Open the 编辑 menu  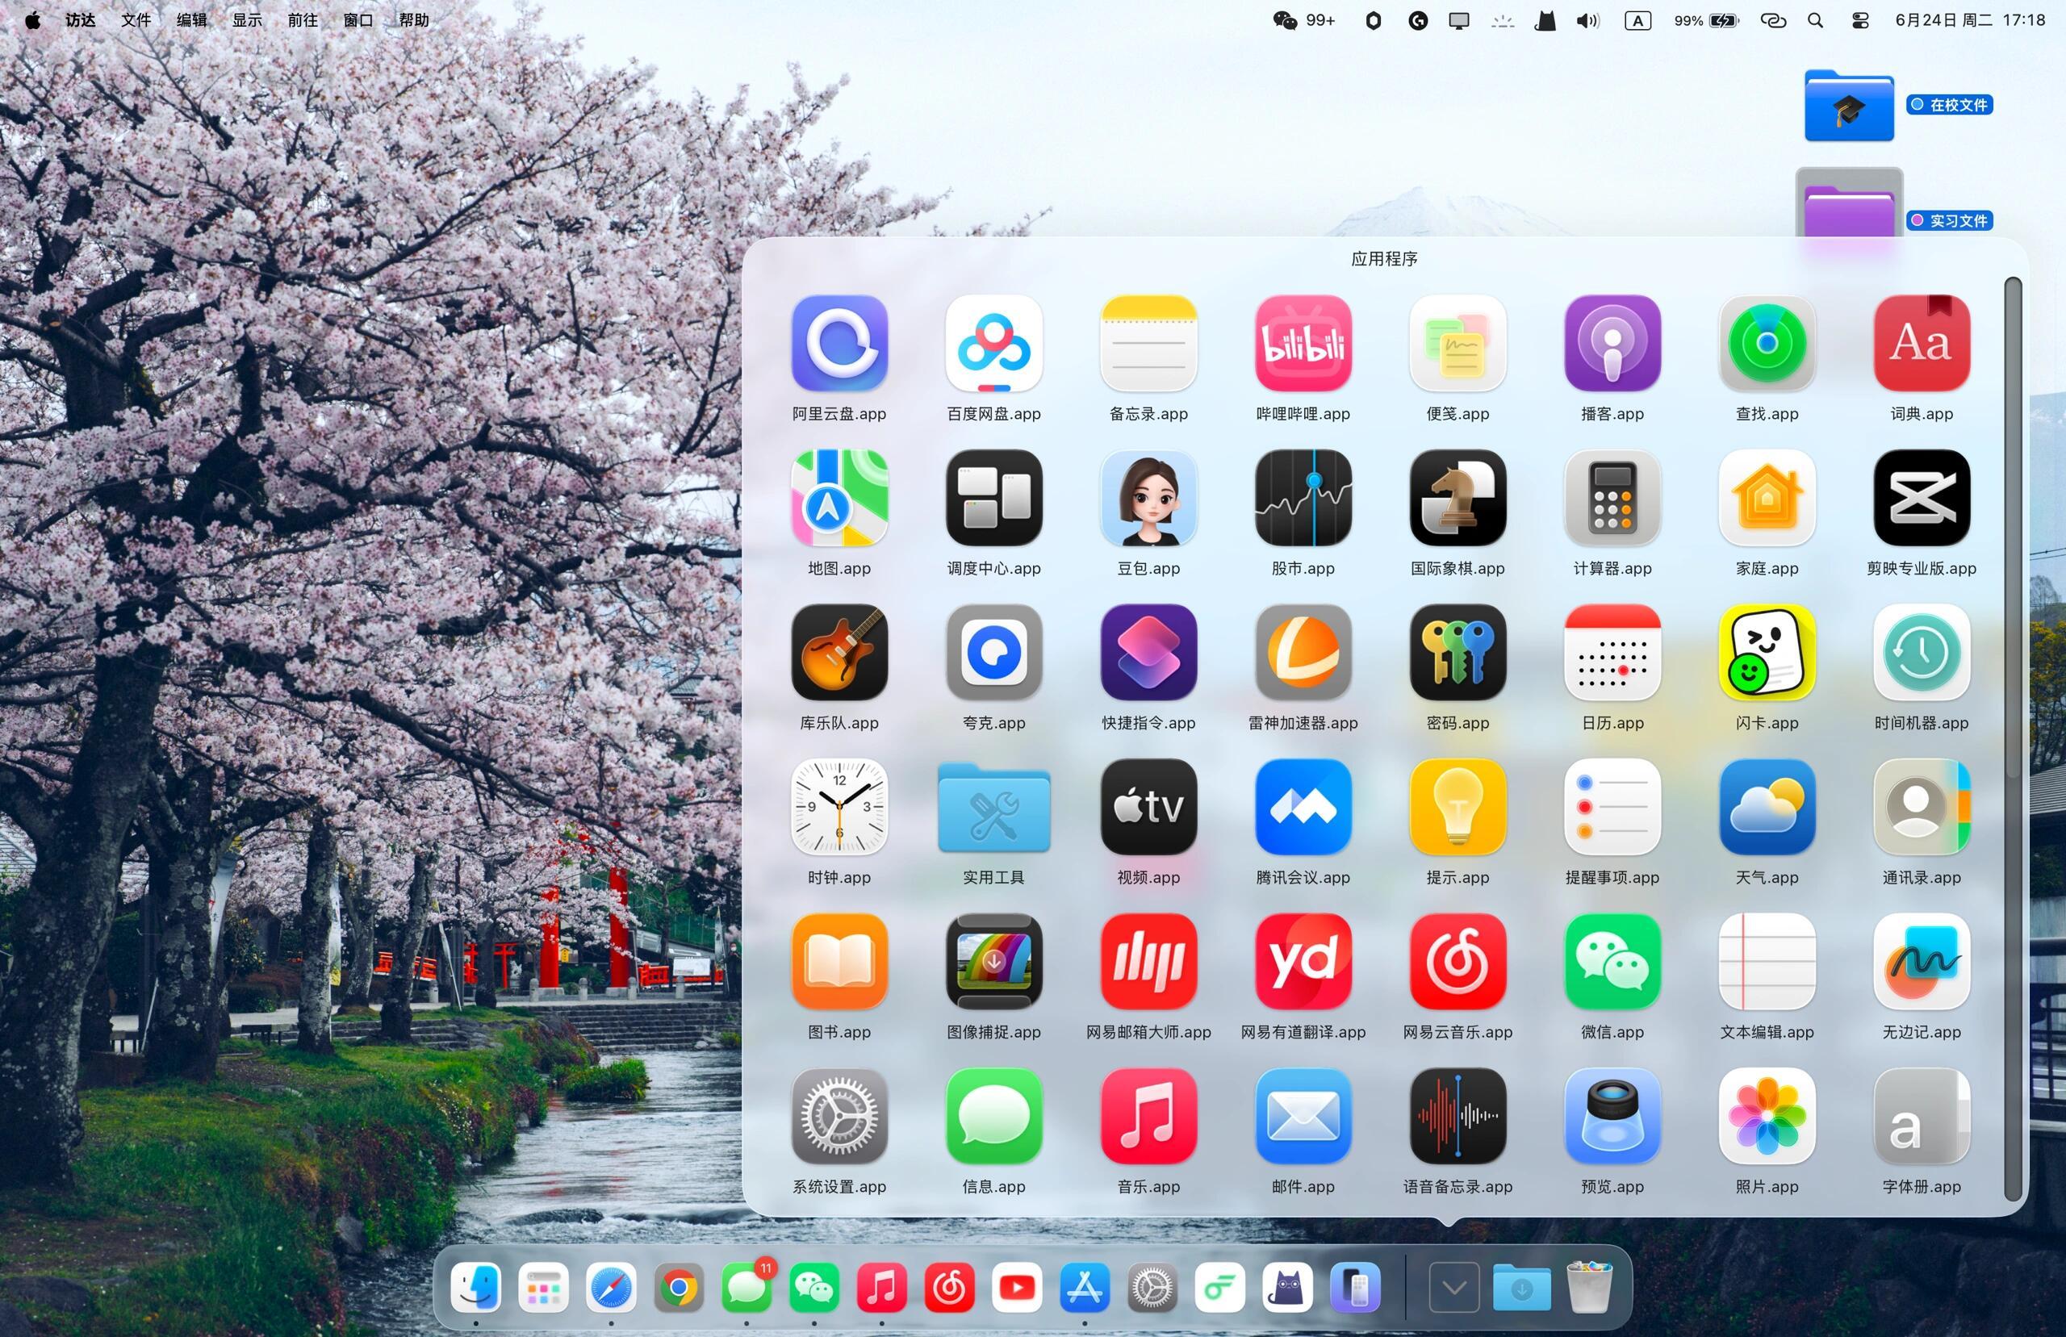click(191, 20)
